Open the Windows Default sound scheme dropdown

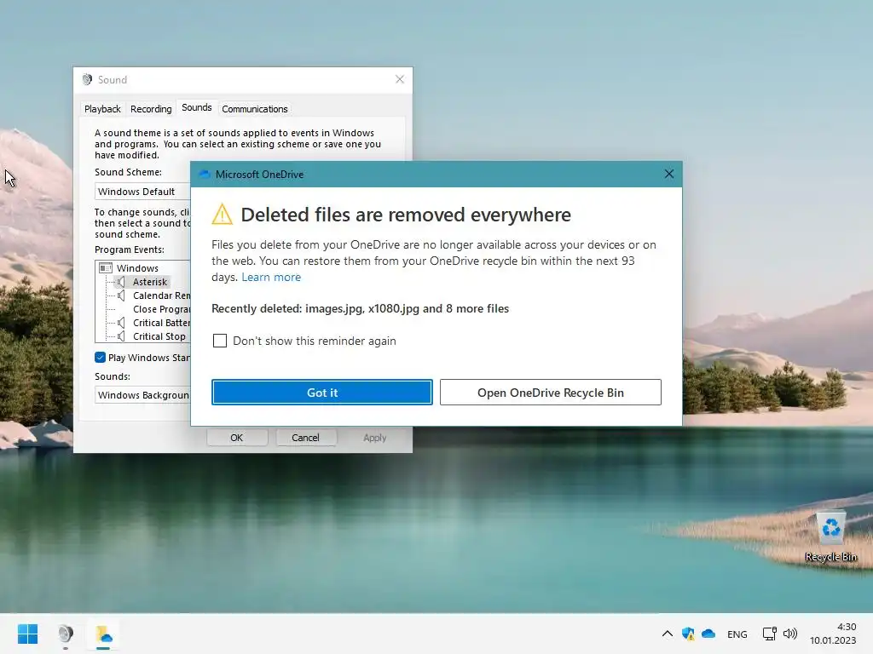pos(142,192)
